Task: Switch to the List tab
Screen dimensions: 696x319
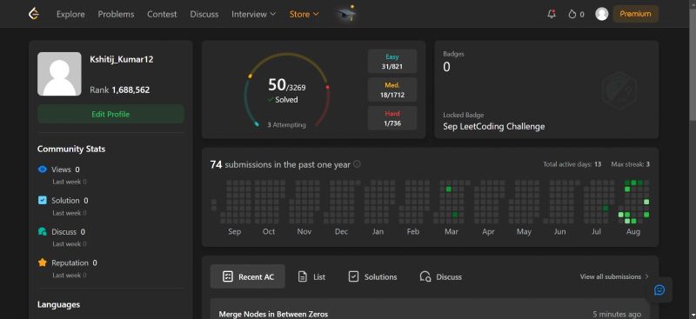Action: click(x=311, y=277)
